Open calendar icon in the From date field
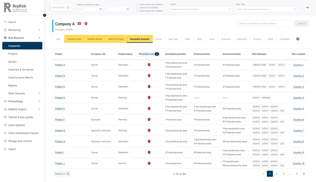Viewport: 316px width, 182px height. point(100,9)
